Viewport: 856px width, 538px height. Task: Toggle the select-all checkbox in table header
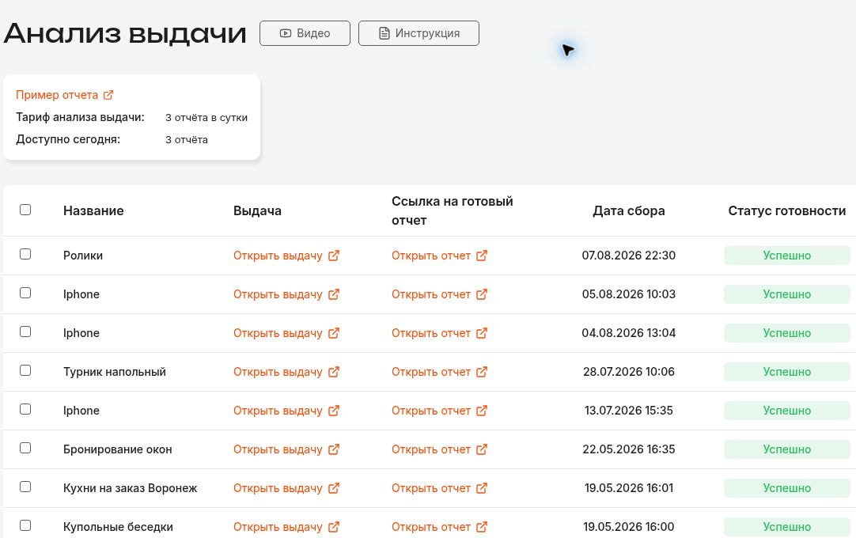click(25, 210)
